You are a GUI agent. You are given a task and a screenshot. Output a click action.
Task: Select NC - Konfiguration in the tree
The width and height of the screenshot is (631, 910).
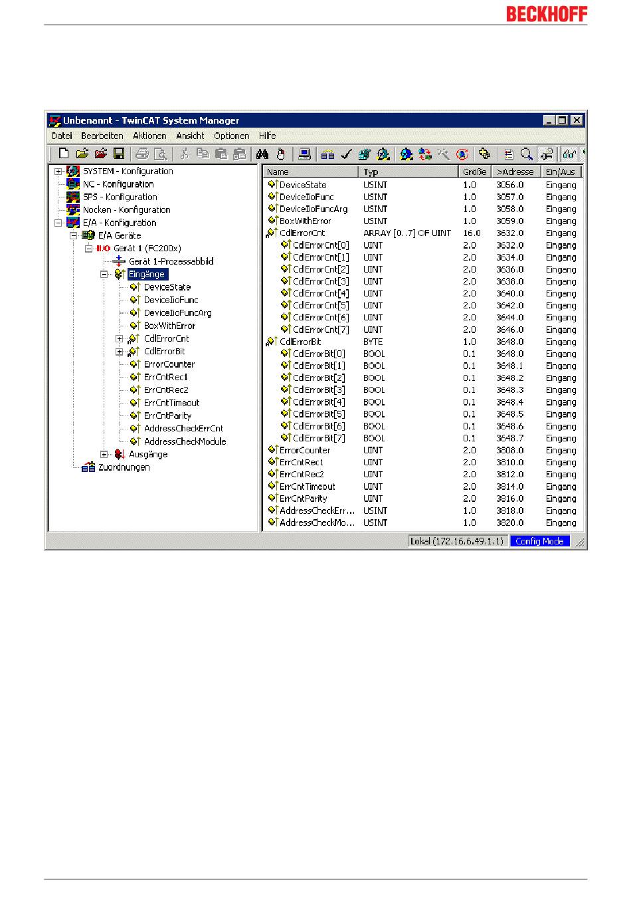118,184
